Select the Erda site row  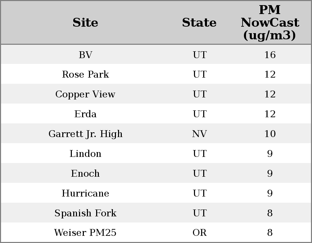[85, 114]
